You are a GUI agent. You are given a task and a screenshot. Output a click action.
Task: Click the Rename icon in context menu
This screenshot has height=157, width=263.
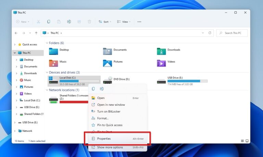[102, 89]
